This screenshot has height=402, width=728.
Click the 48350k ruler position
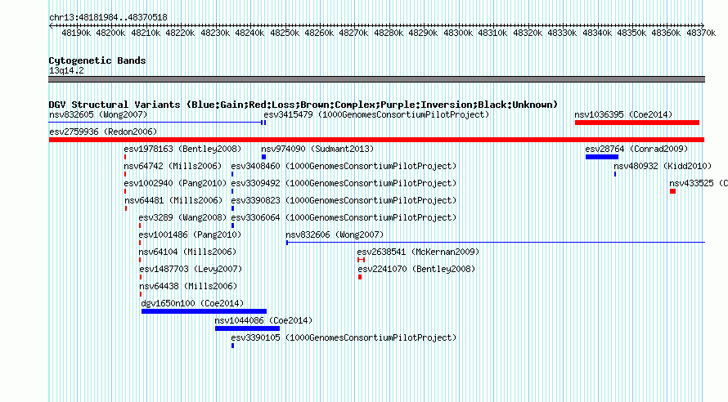(631, 33)
